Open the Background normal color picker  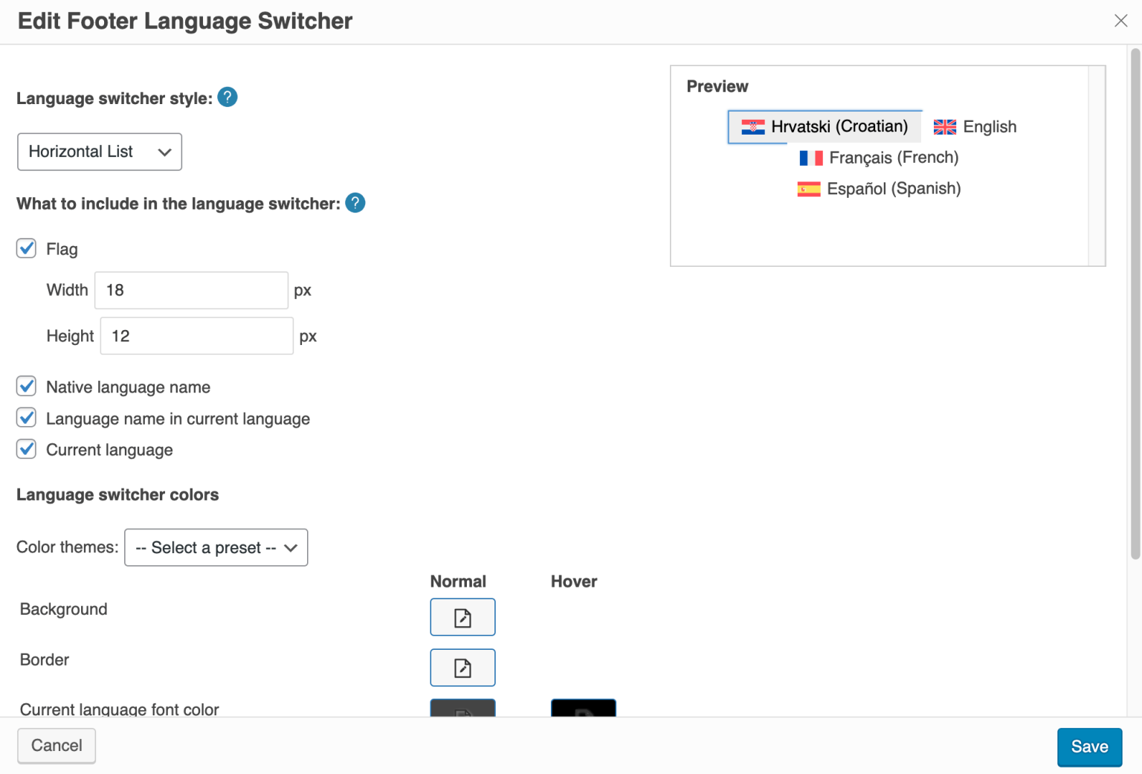point(462,617)
